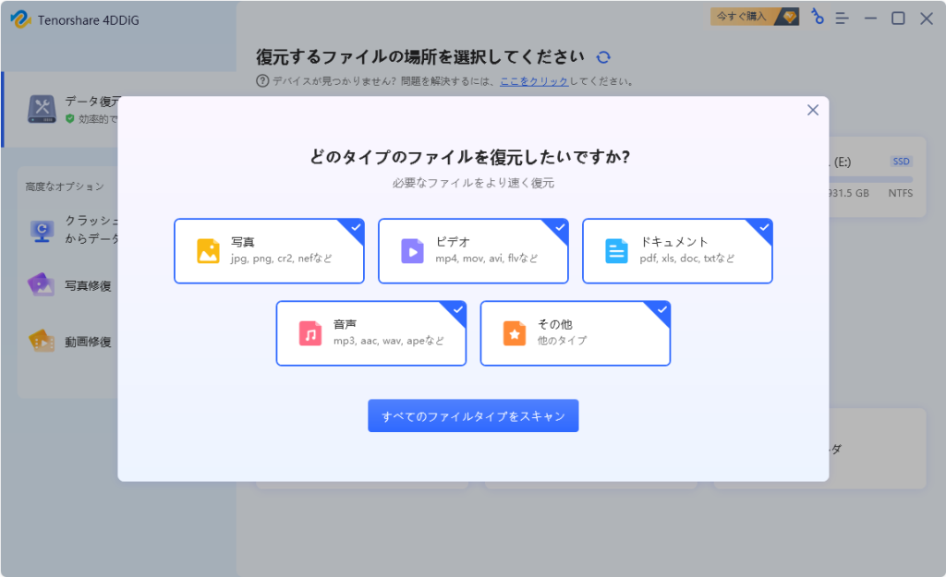Screen dimensions: 946x577
Task: Close the file type selection dialog
Action: point(813,110)
